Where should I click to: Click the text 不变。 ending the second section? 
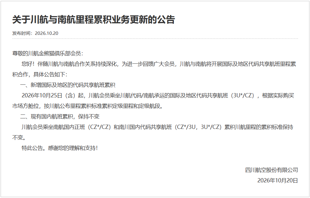[x=19, y=137]
